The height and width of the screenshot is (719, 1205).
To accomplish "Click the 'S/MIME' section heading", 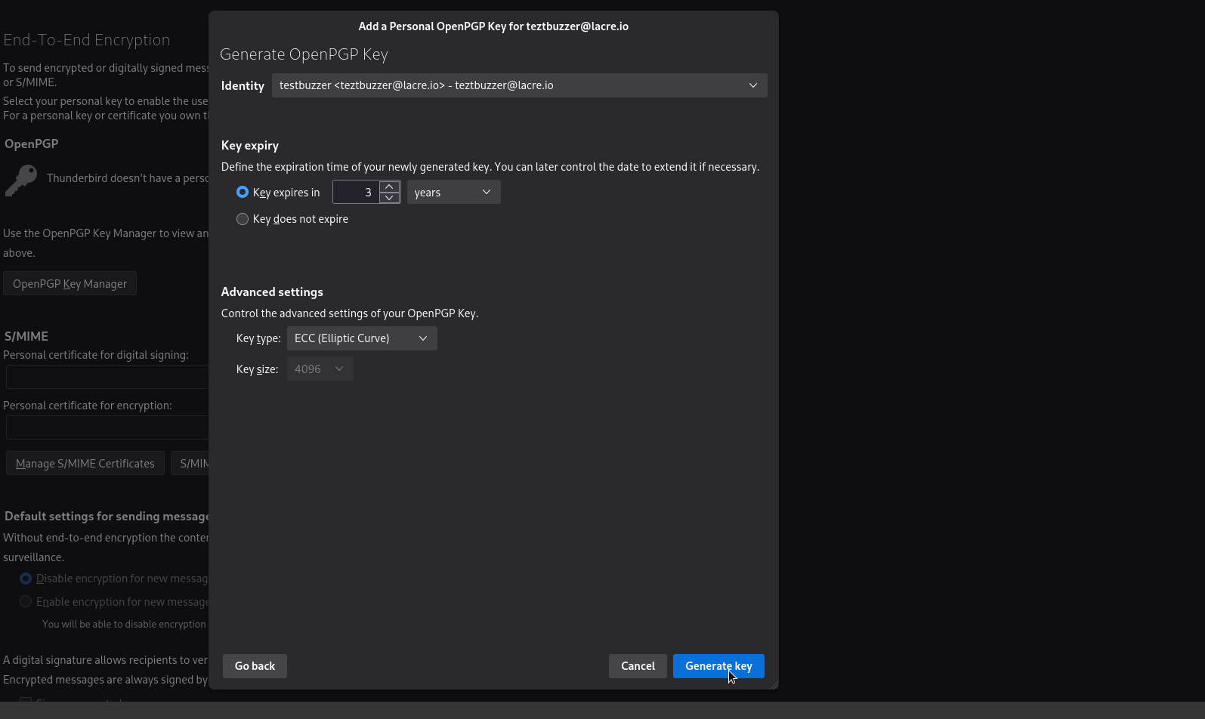I will tap(26, 336).
